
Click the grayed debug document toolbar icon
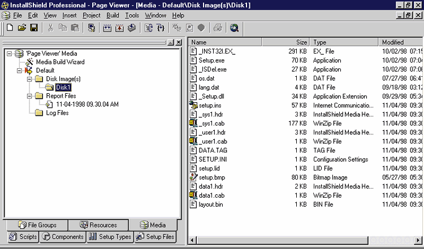(189, 28)
